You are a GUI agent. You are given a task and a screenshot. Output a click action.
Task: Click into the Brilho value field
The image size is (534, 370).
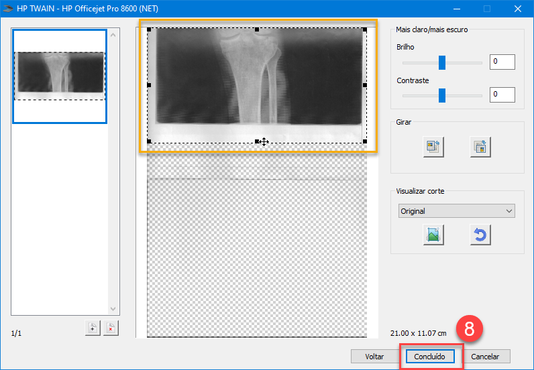tap(502, 62)
